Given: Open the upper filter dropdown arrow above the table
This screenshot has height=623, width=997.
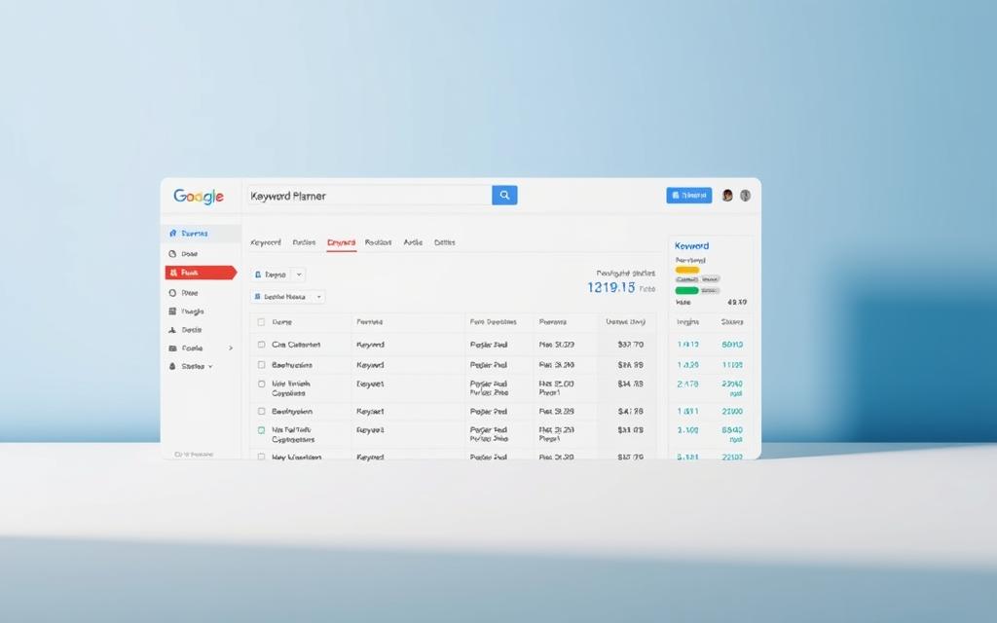Looking at the screenshot, I should click(x=299, y=275).
